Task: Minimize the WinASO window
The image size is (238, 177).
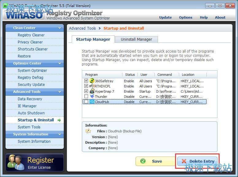Action: [x=210, y=6]
